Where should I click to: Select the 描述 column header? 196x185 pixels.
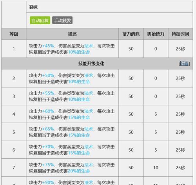pos(72,34)
